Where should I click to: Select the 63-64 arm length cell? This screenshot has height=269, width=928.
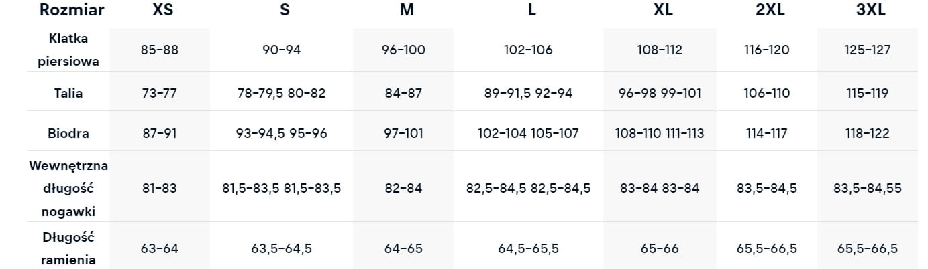[158, 248]
